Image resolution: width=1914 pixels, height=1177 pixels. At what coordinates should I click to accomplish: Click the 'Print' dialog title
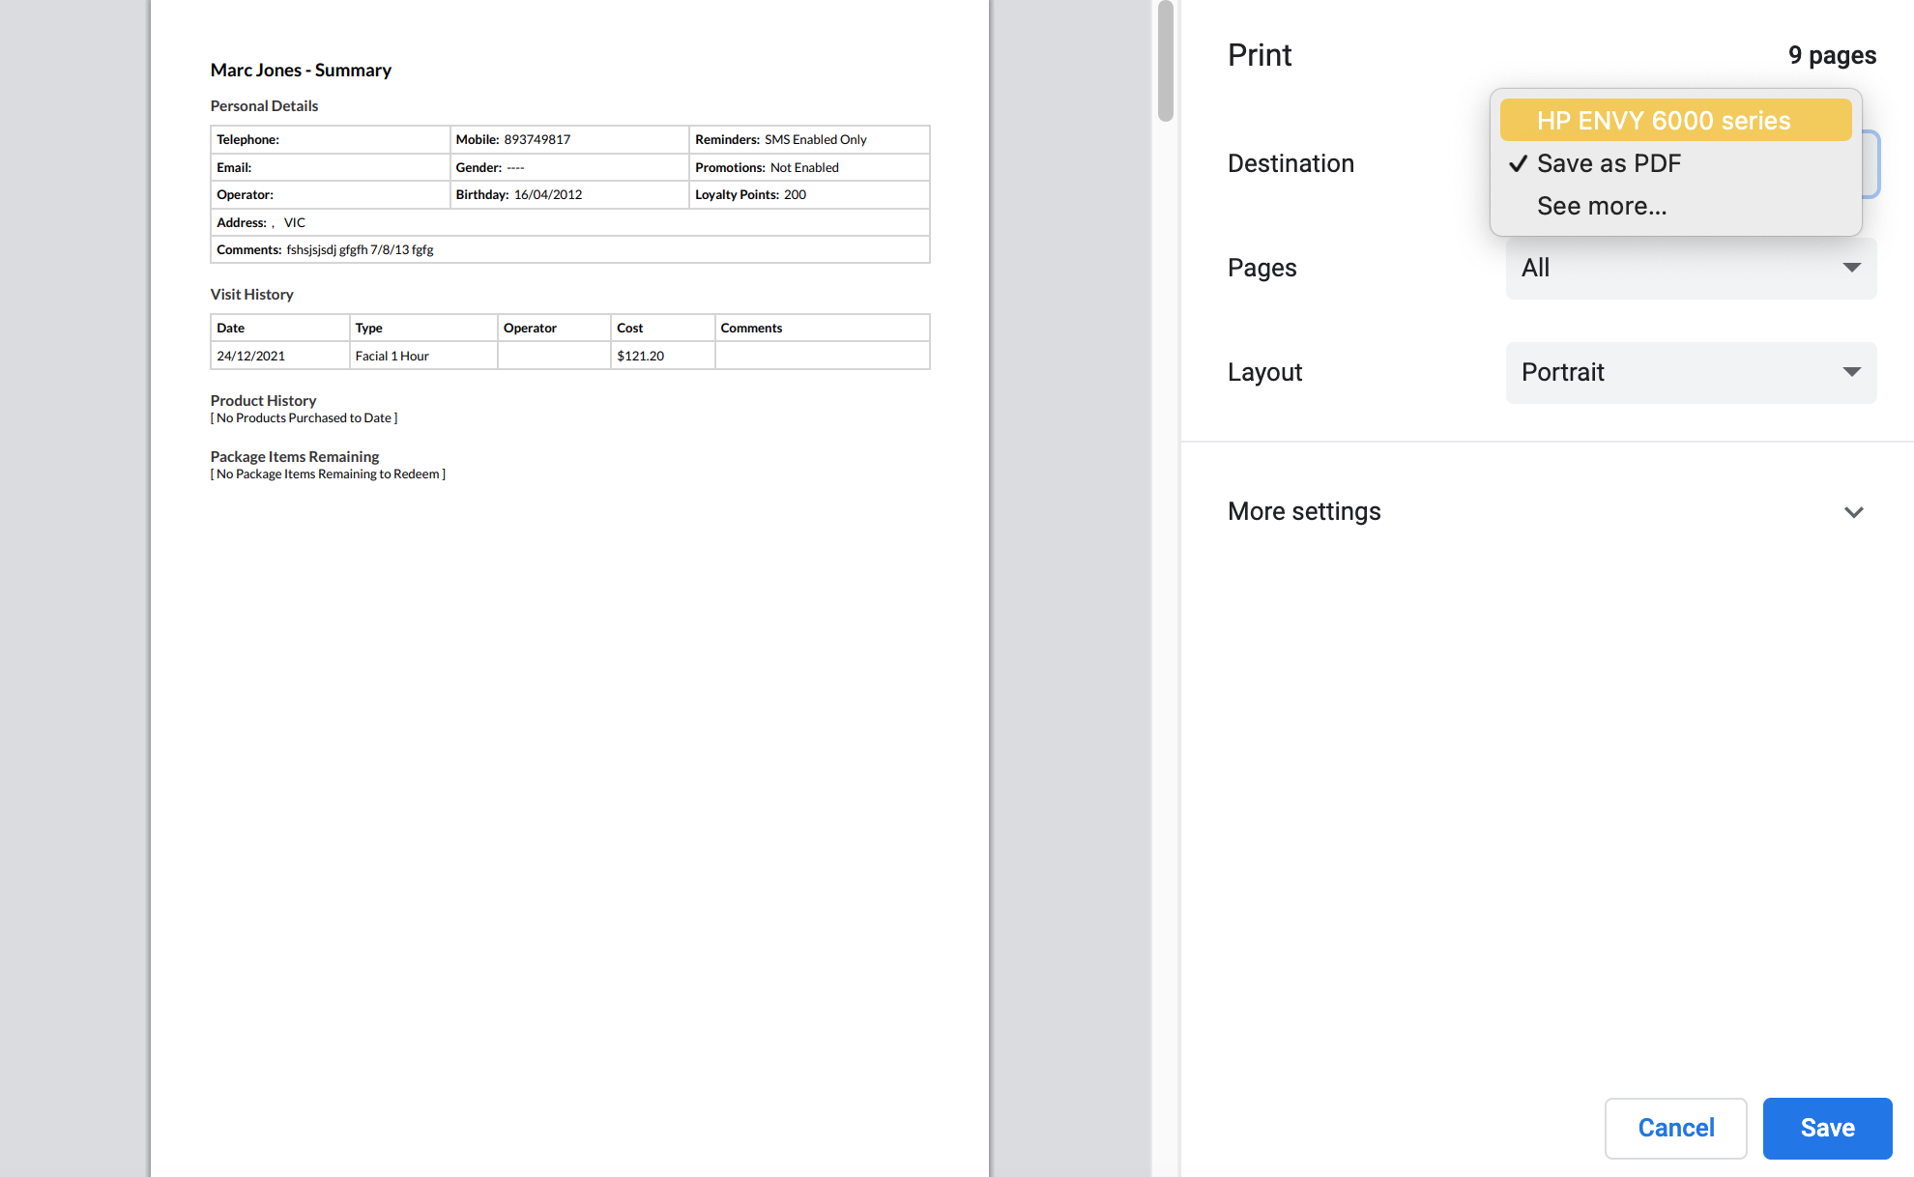(1260, 55)
